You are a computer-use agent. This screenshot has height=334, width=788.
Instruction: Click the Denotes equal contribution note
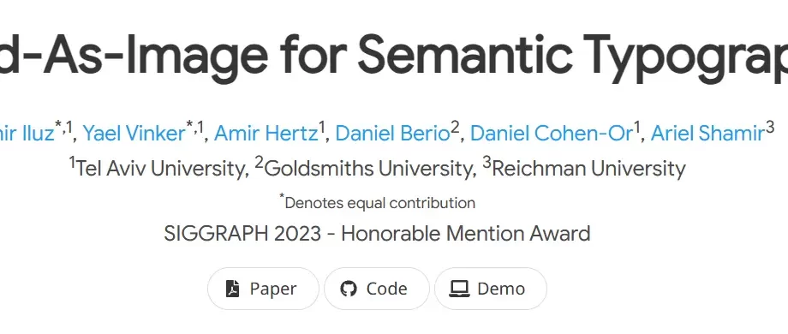379,203
